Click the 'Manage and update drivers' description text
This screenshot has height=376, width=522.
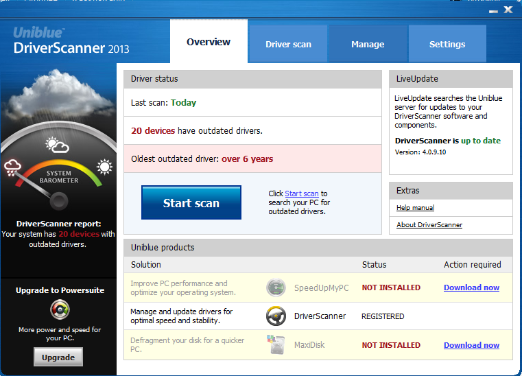click(x=182, y=316)
